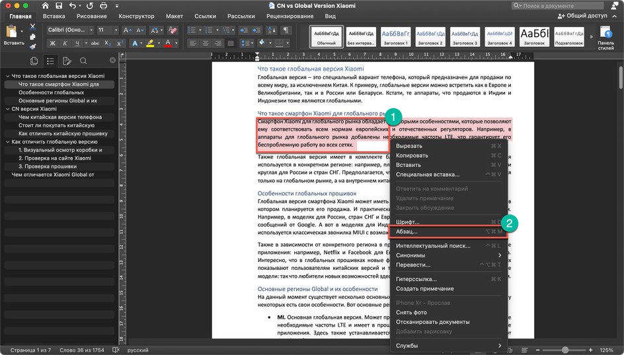
Task: Open the Styles Pane (Панель стилей)
Action: pyautogui.click(x=605, y=38)
